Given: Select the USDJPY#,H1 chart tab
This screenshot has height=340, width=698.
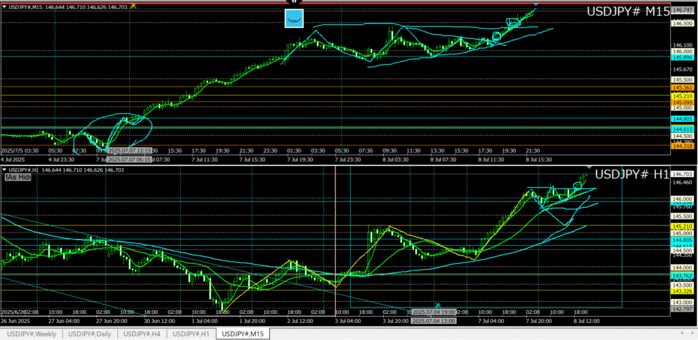Looking at the screenshot, I should [x=193, y=333].
